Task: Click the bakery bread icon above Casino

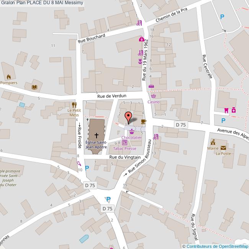Action: (x=151, y=86)
